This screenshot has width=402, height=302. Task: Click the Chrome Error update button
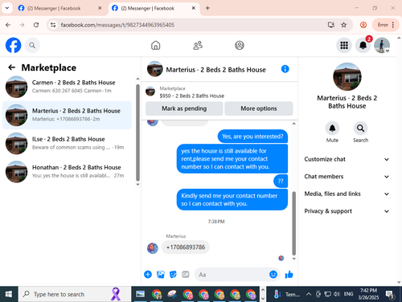click(383, 25)
